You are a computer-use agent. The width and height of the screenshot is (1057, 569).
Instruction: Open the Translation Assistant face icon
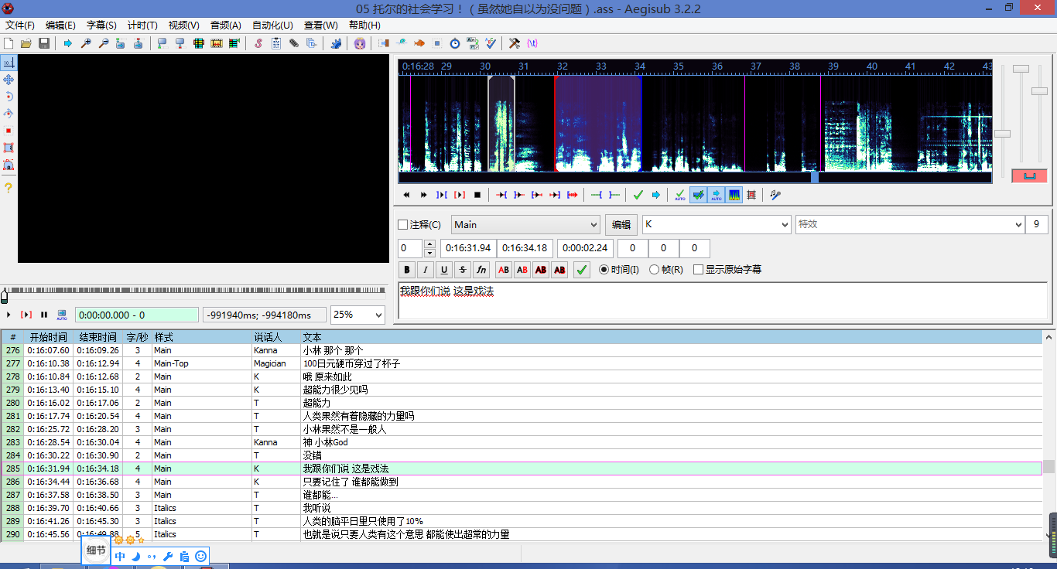(360, 43)
